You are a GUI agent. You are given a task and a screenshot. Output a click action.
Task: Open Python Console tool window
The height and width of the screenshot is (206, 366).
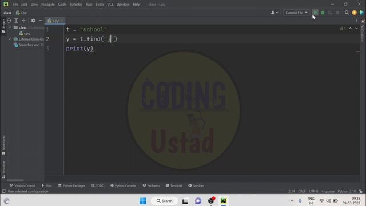[123, 185]
